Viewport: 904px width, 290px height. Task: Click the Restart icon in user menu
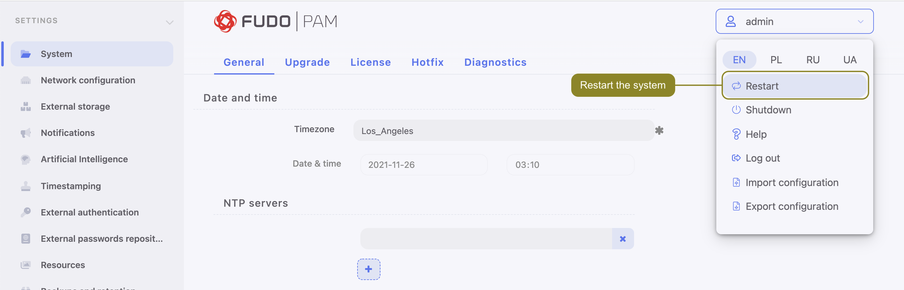tap(736, 86)
